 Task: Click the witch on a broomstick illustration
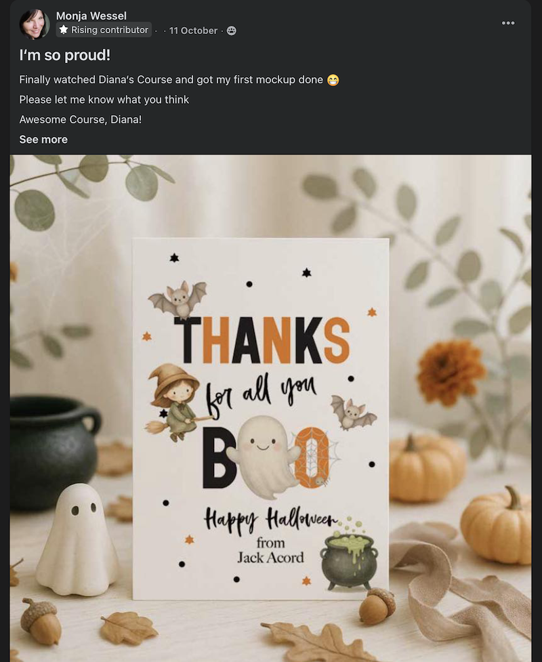pyautogui.click(x=173, y=401)
